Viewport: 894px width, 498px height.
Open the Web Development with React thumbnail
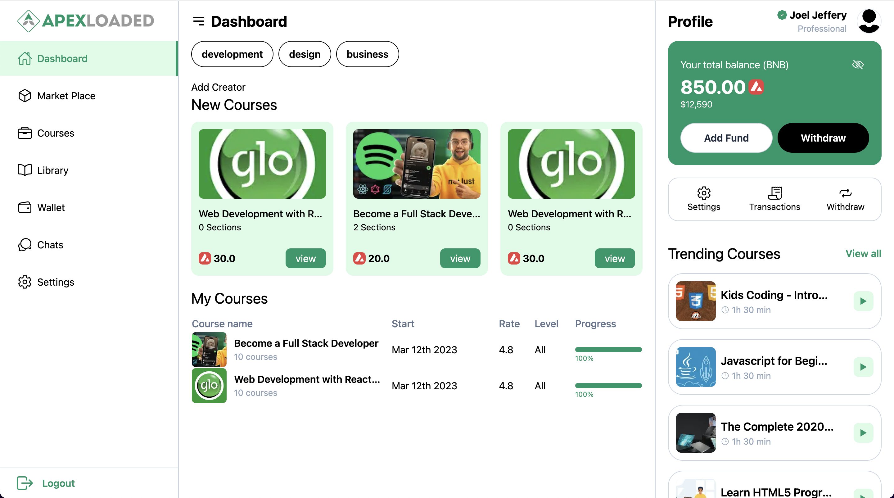coord(209,385)
